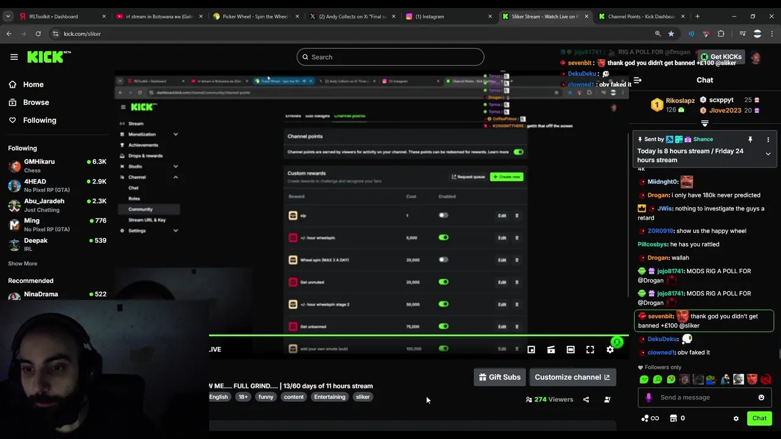Collapse the chat panel with the arrow icon
781x439 pixels.
click(x=638, y=80)
